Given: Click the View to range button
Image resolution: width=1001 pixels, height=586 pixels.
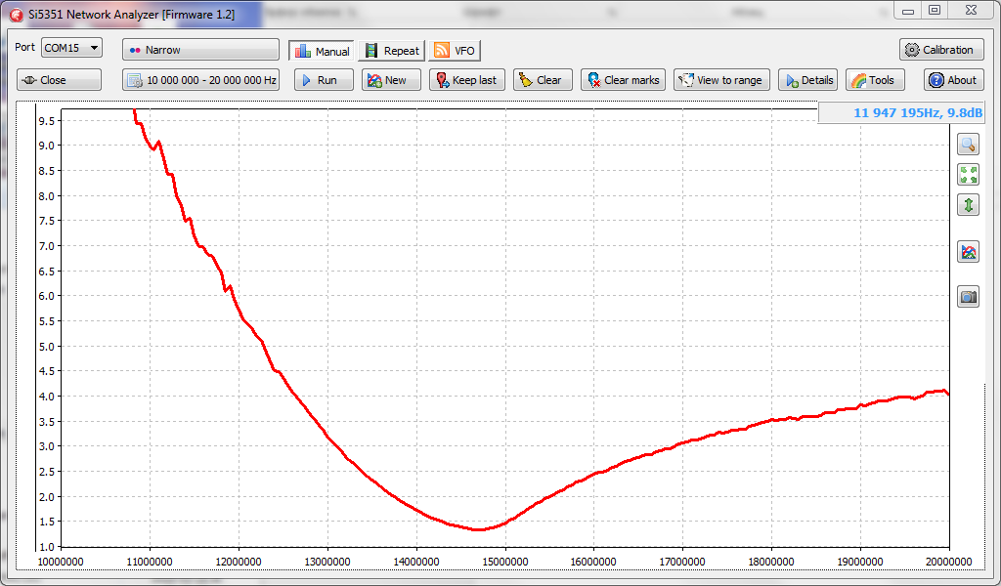Looking at the screenshot, I should (x=721, y=80).
